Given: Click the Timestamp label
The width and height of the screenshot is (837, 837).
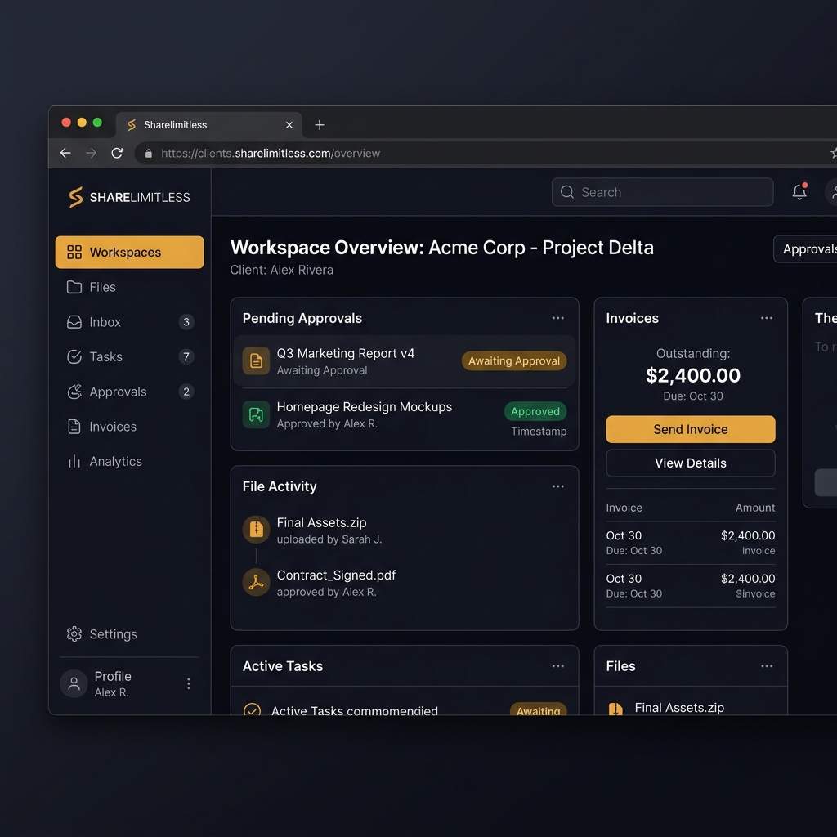Looking at the screenshot, I should [x=539, y=432].
